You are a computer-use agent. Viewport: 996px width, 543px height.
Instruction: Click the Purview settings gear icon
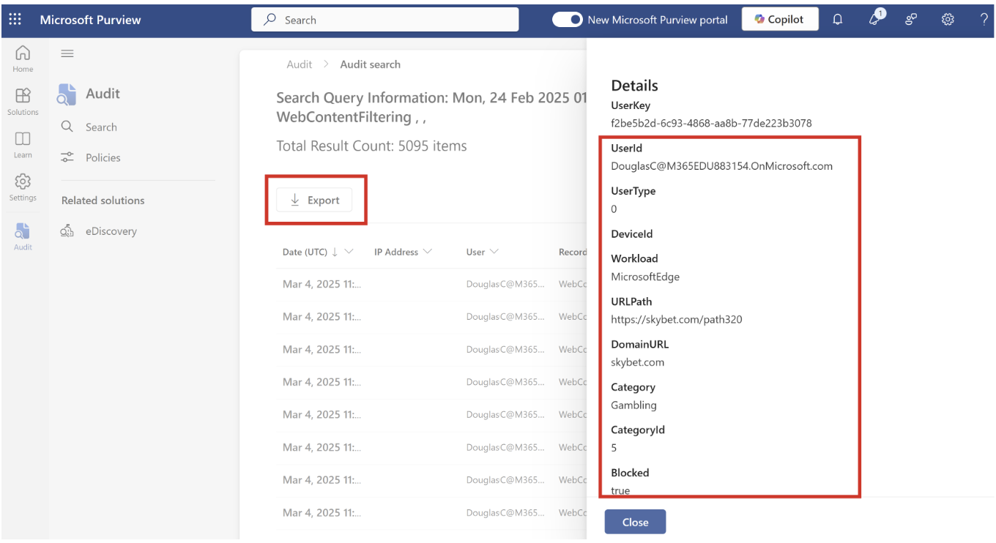click(948, 19)
